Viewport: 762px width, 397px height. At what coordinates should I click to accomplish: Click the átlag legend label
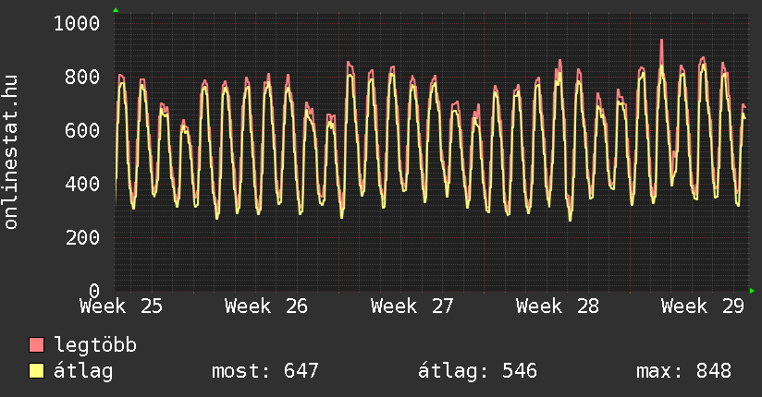pos(83,371)
